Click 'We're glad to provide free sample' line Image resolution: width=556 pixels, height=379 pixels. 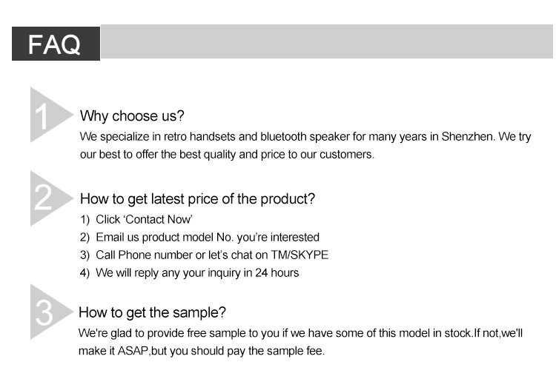coord(300,333)
